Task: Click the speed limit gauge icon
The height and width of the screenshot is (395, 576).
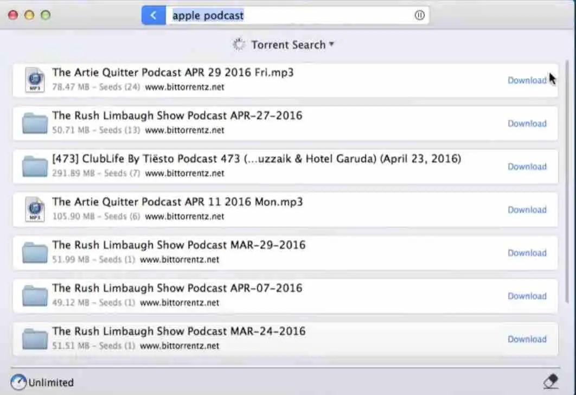Action: 18,382
